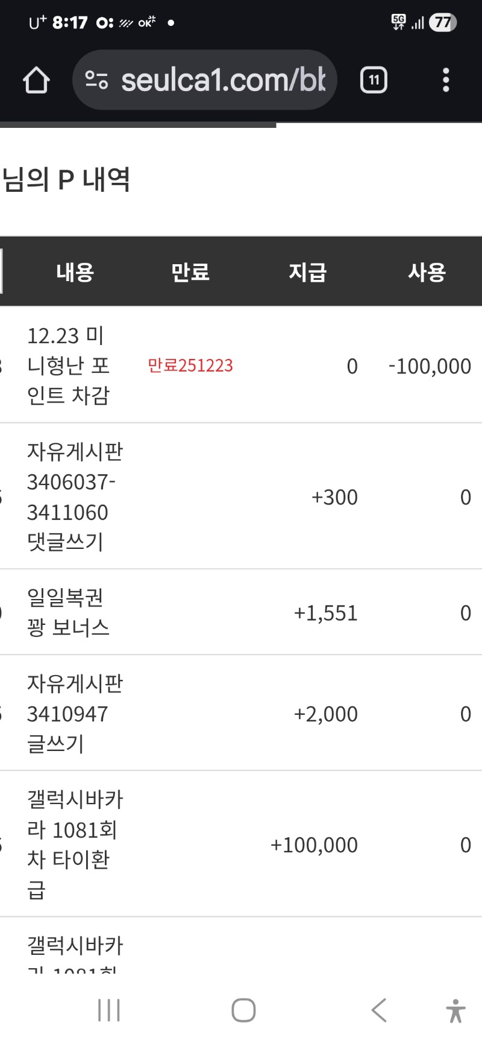The width and height of the screenshot is (482, 1046).
Task: Tap the accessibility figure icon
Action: pyautogui.click(x=455, y=1011)
